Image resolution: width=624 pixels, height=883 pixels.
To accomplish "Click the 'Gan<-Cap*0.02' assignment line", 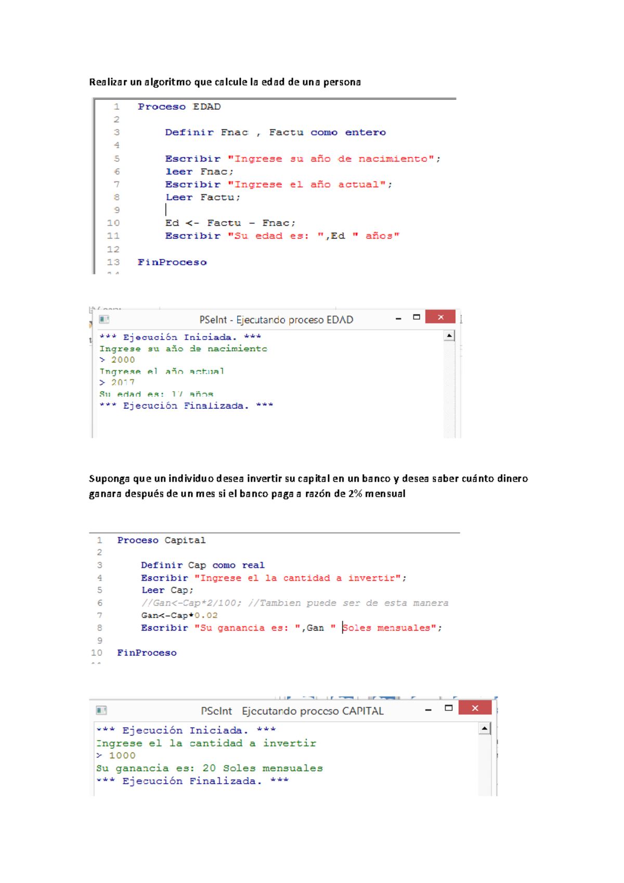I will 179,615.
